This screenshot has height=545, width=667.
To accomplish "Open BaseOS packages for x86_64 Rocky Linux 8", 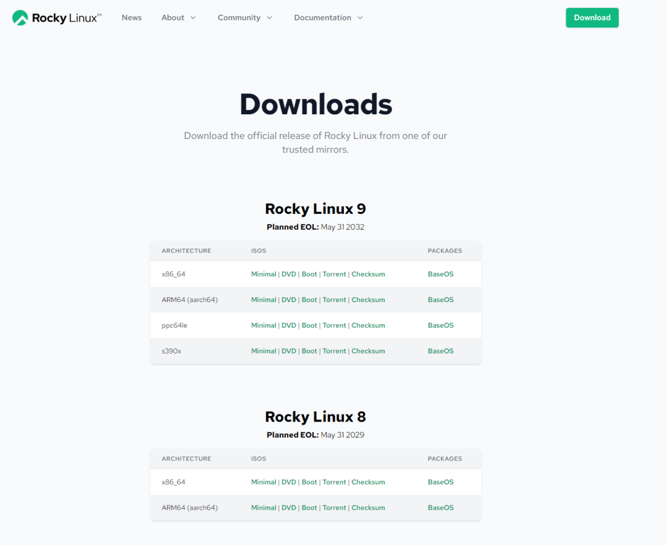I will coord(440,481).
